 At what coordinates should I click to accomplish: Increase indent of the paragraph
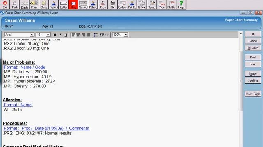pyautogui.click(x=102, y=35)
